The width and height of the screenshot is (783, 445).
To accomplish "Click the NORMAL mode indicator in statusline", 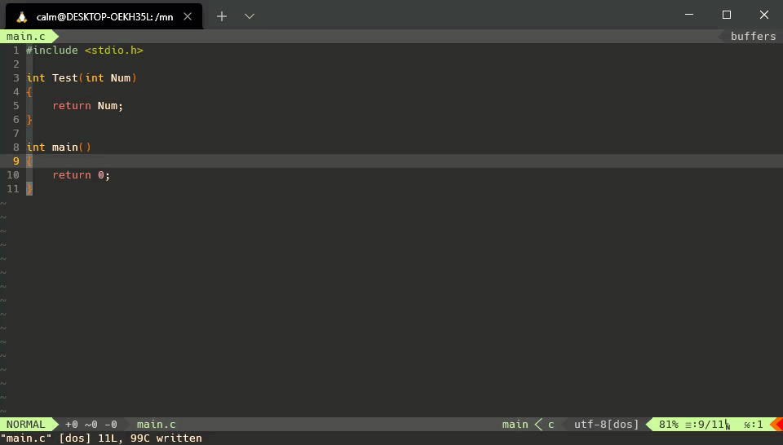I will [x=26, y=425].
